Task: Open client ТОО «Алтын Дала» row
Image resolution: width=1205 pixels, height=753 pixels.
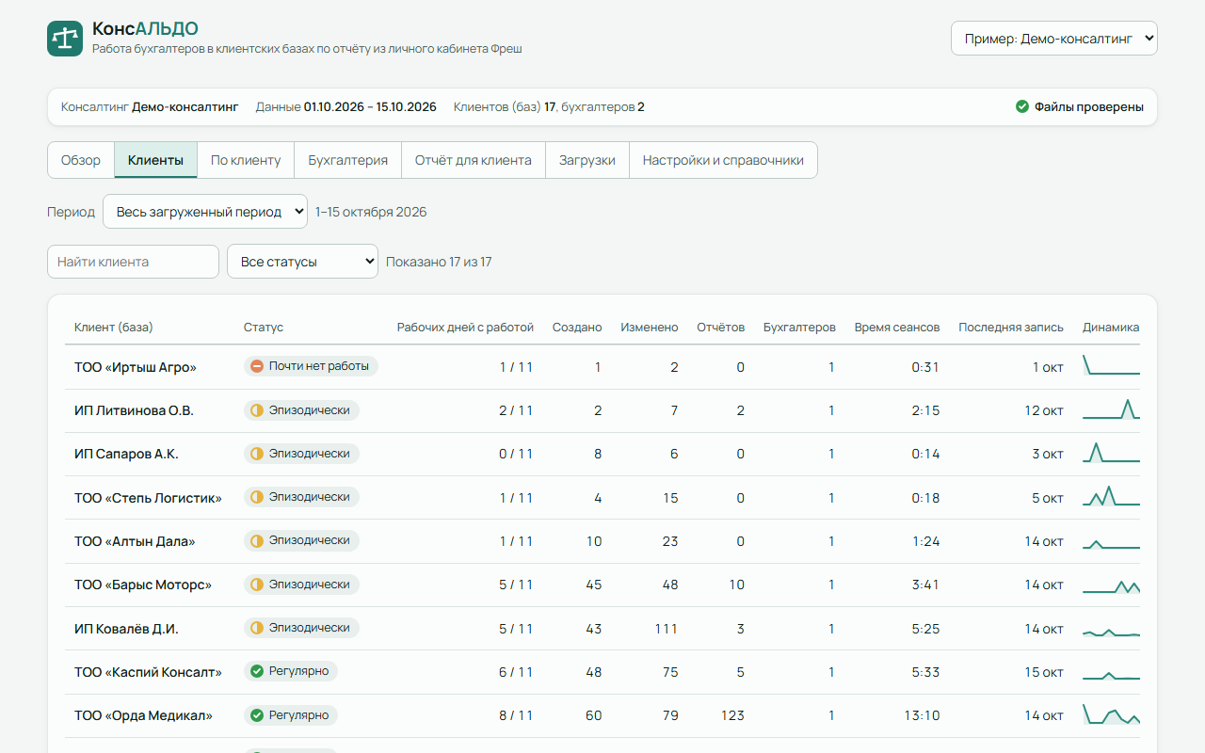Action: [602, 541]
